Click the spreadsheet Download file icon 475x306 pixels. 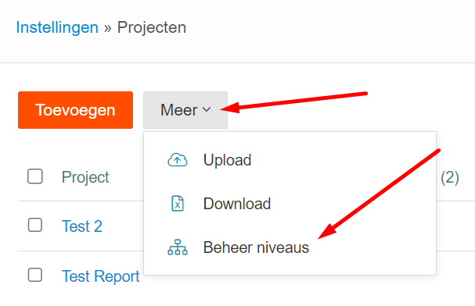(178, 203)
